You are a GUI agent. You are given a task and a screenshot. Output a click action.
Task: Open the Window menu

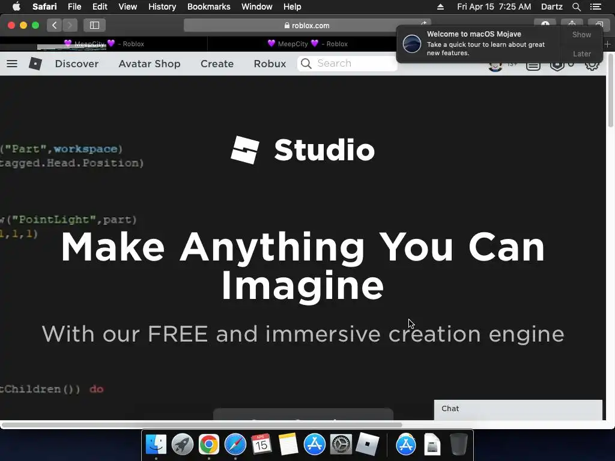pos(256,7)
